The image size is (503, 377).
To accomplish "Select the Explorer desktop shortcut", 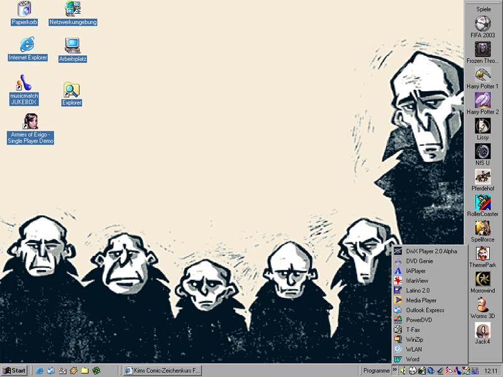I will pyautogui.click(x=72, y=90).
